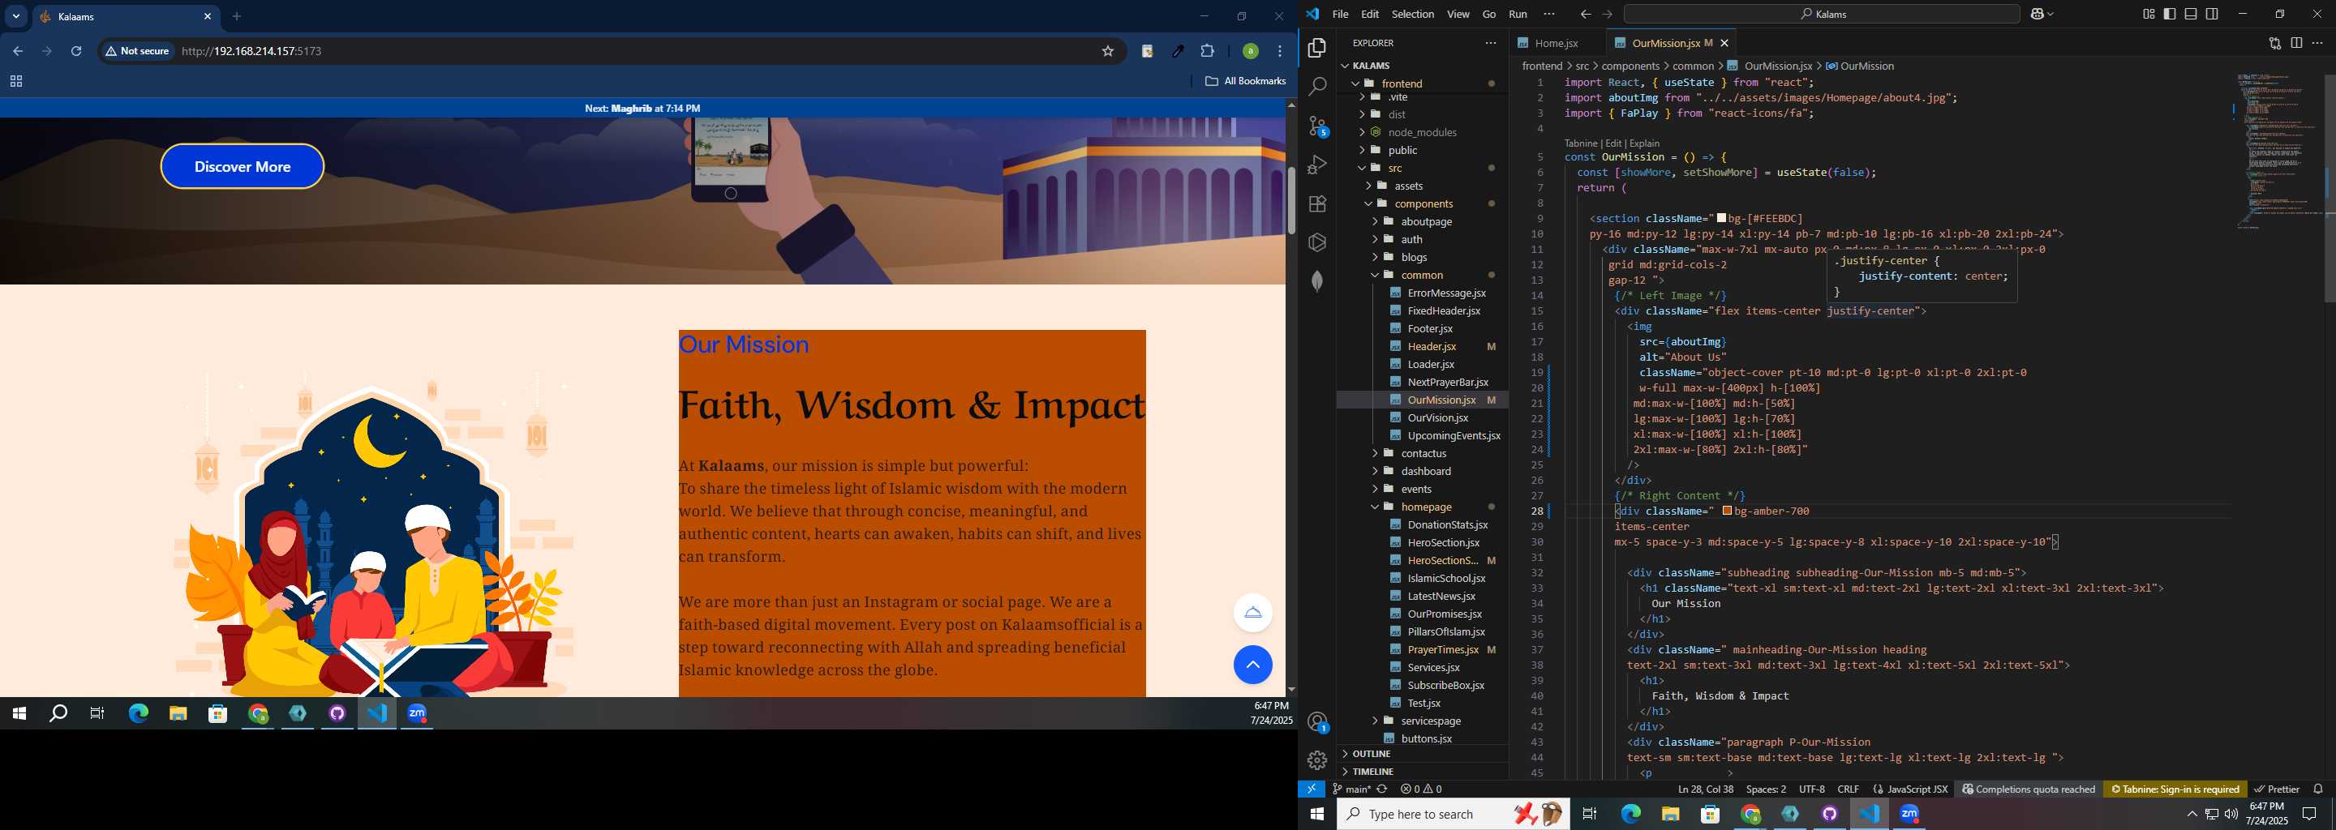
Task: Open the Run menu in VS Code
Action: [x=1518, y=15]
